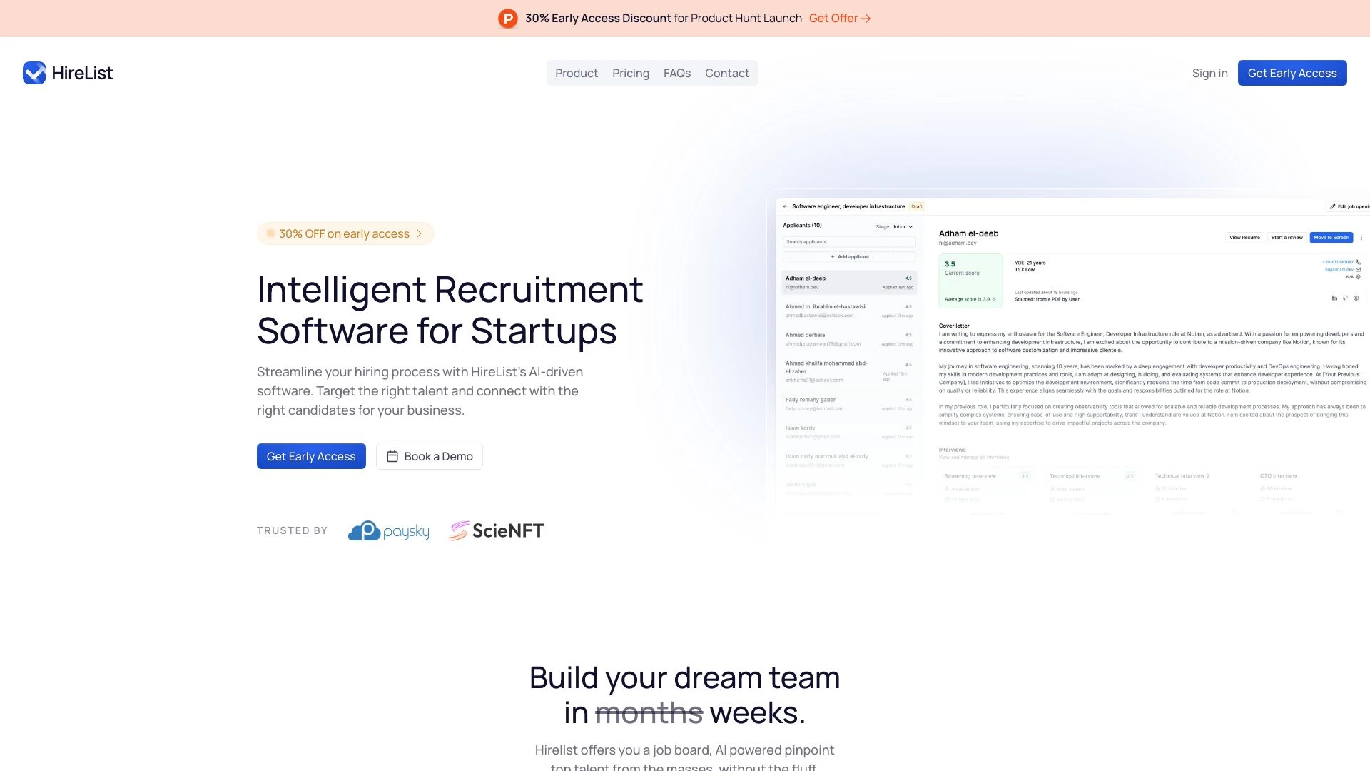Select the Pricing navigation tab

click(x=631, y=73)
